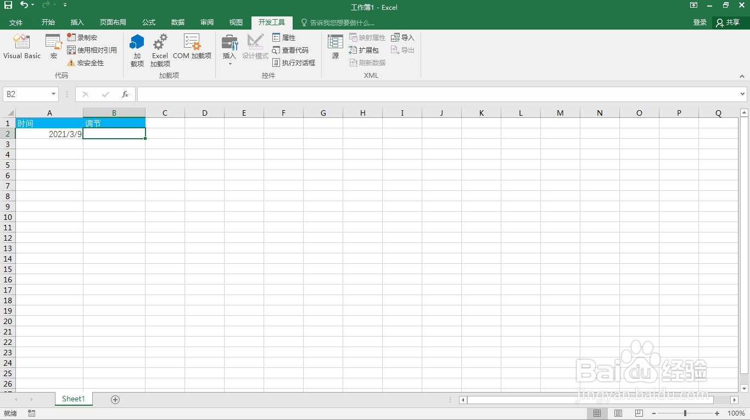Toggle Use Relative References (使用相对引用)
This screenshot has width=750, height=420.
point(92,50)
